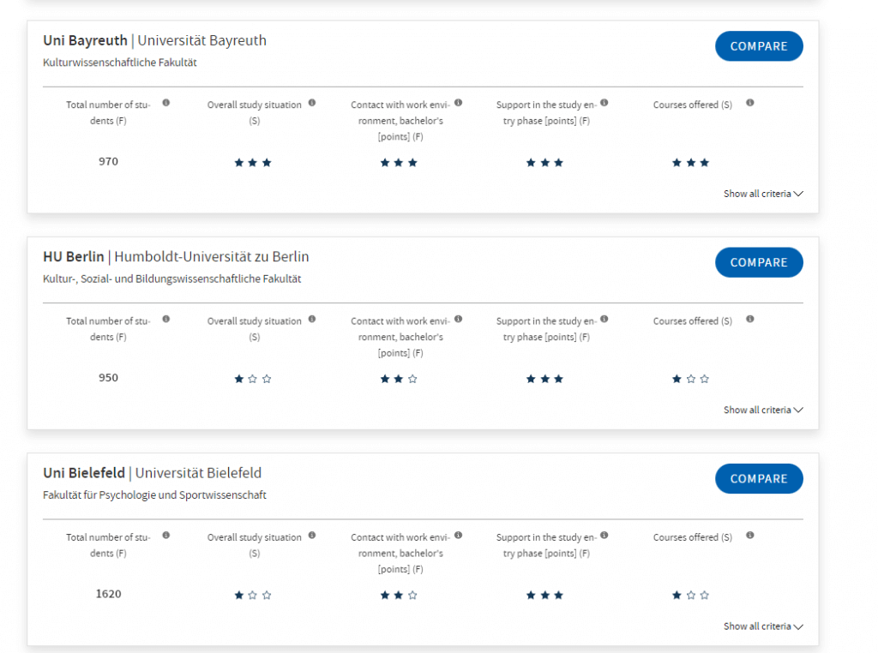Click Contact with work environment stars for Uni Bielefeld
Screen dimensions: 878x653
point(399,596)
